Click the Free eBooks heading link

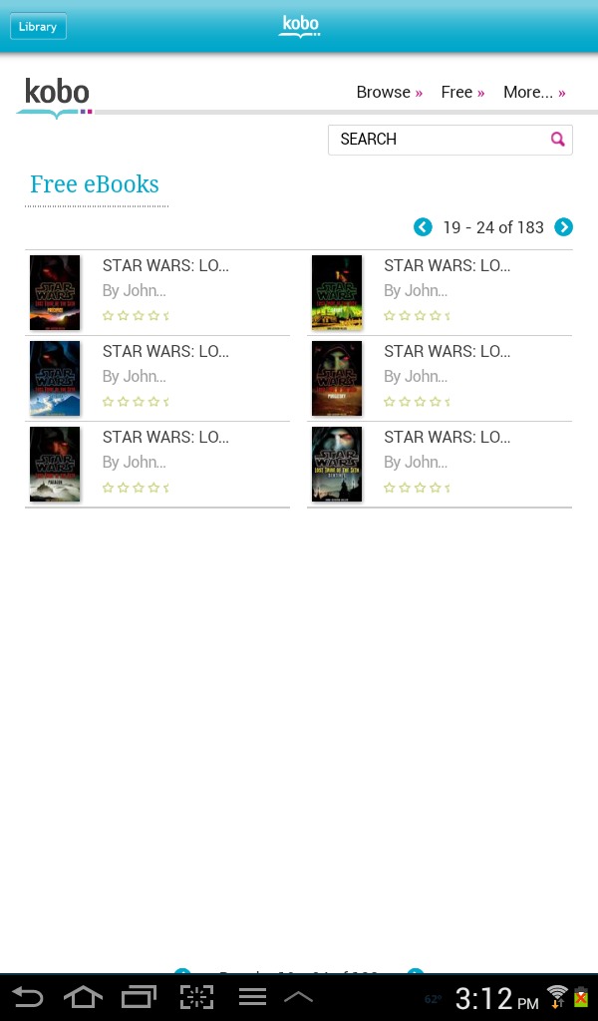95,184
